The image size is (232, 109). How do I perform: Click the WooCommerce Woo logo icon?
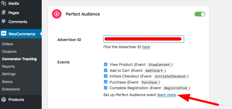[x=4, y=34]
